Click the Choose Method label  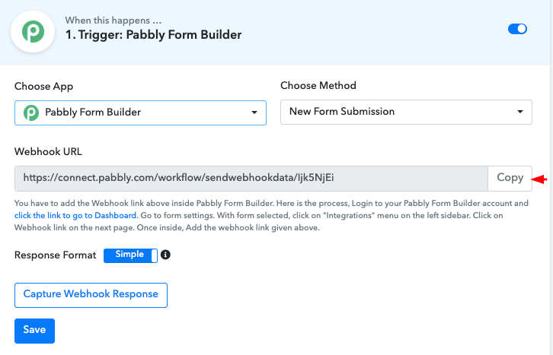coord(318,85)
